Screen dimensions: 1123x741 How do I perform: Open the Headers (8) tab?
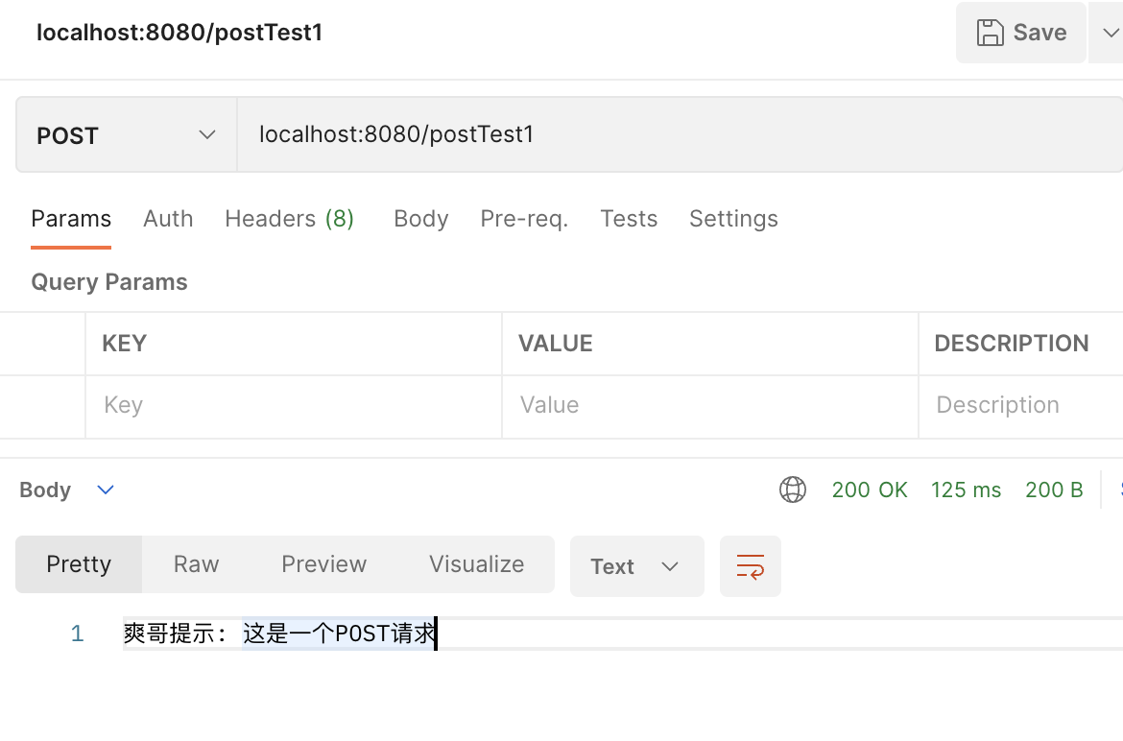[289, 219]
